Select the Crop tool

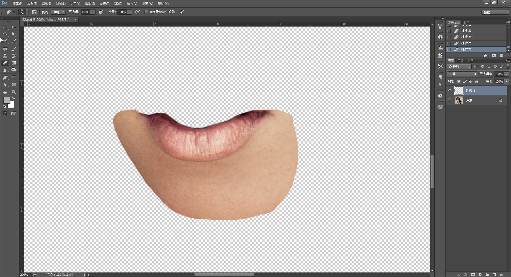pyautogui.click(x=5, y=42)
